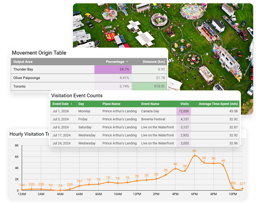
Task: Click the Event Date ascending sort arrow
Action: click(71, 104)
